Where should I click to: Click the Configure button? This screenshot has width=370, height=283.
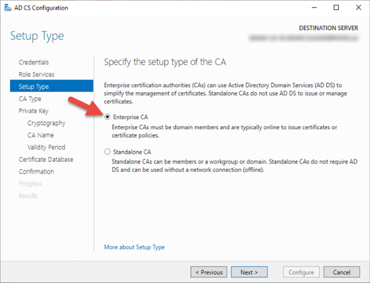301,272
